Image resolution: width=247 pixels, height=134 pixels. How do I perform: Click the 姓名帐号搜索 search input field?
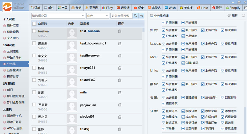tap(122, 16)
